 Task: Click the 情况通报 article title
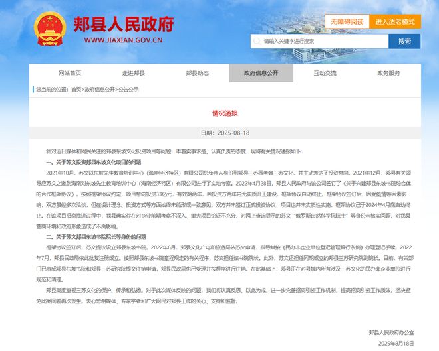click(224, 113)
